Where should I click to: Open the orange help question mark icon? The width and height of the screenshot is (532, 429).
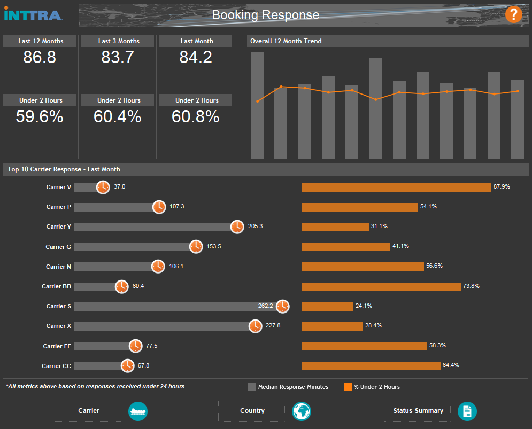(x=513, y=14)
